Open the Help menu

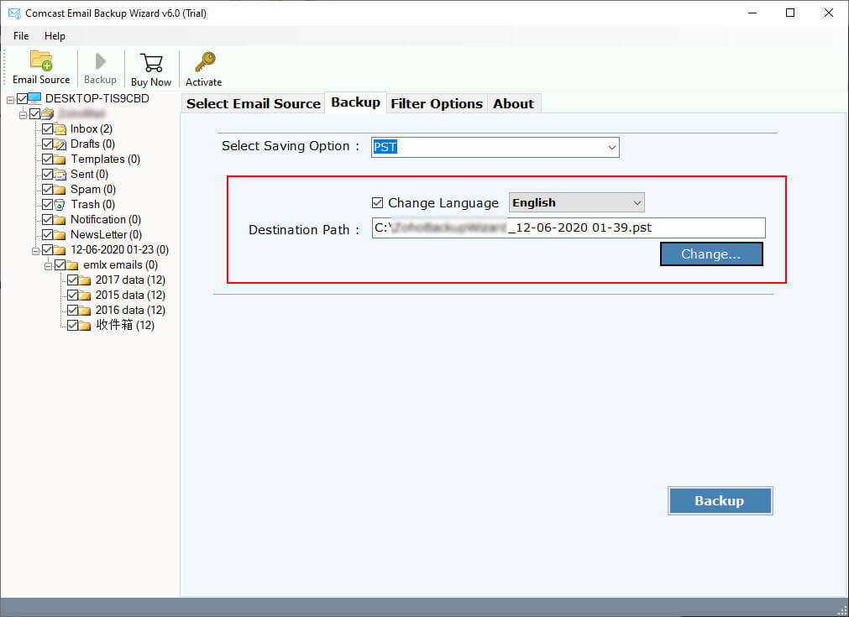click(x=55, y=36)
